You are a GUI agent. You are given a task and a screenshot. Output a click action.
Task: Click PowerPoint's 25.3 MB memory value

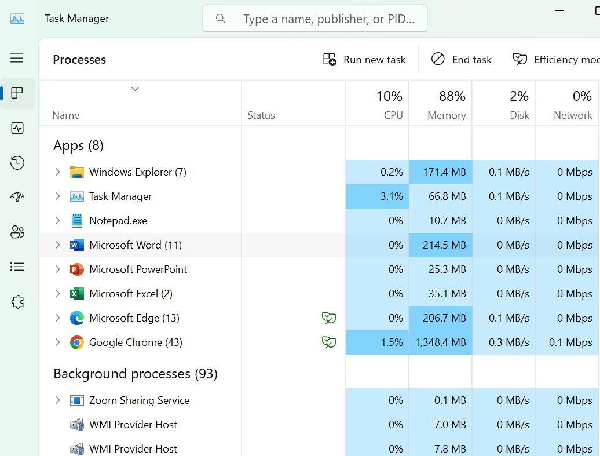440,269
